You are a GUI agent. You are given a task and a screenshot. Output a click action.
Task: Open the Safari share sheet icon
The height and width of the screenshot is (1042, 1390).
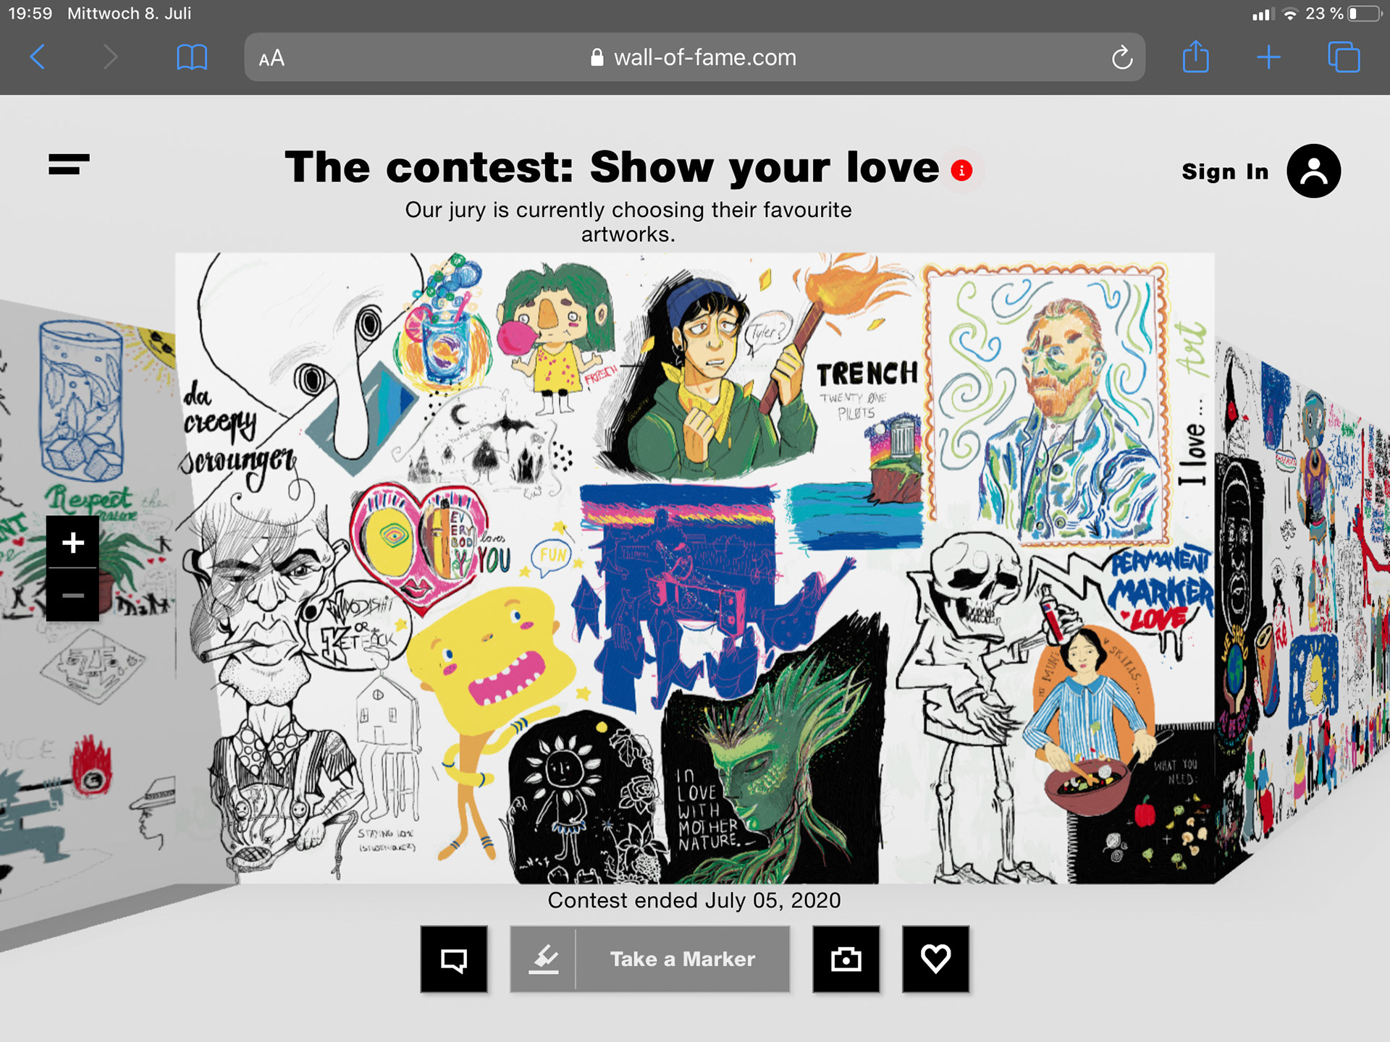click(1195, 56)
